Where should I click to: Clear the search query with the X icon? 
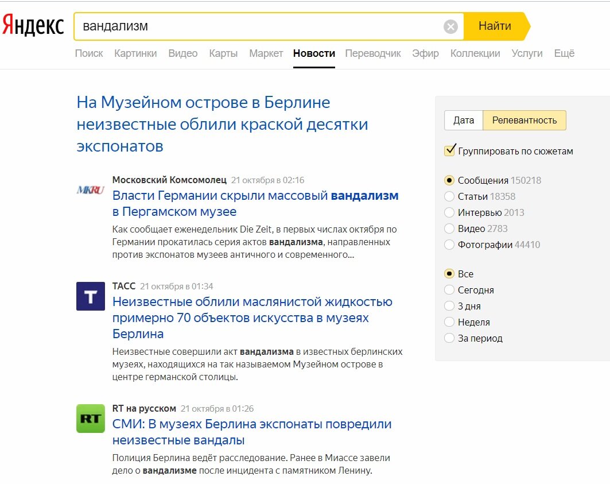[x=450, y=26]
